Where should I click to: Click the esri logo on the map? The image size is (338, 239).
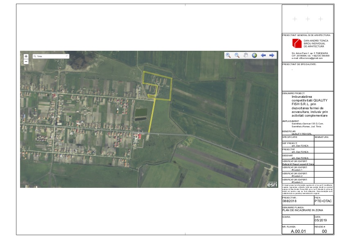coord(272,184)
